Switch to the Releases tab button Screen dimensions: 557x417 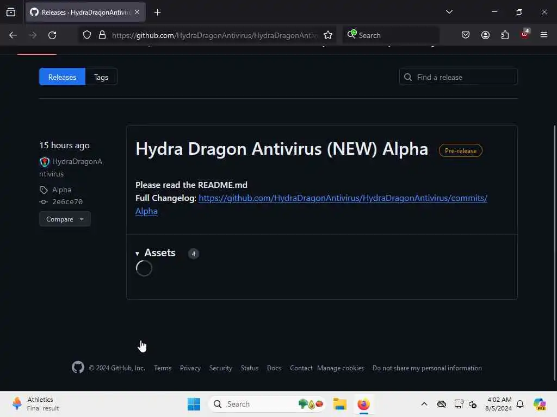point(62,77)
